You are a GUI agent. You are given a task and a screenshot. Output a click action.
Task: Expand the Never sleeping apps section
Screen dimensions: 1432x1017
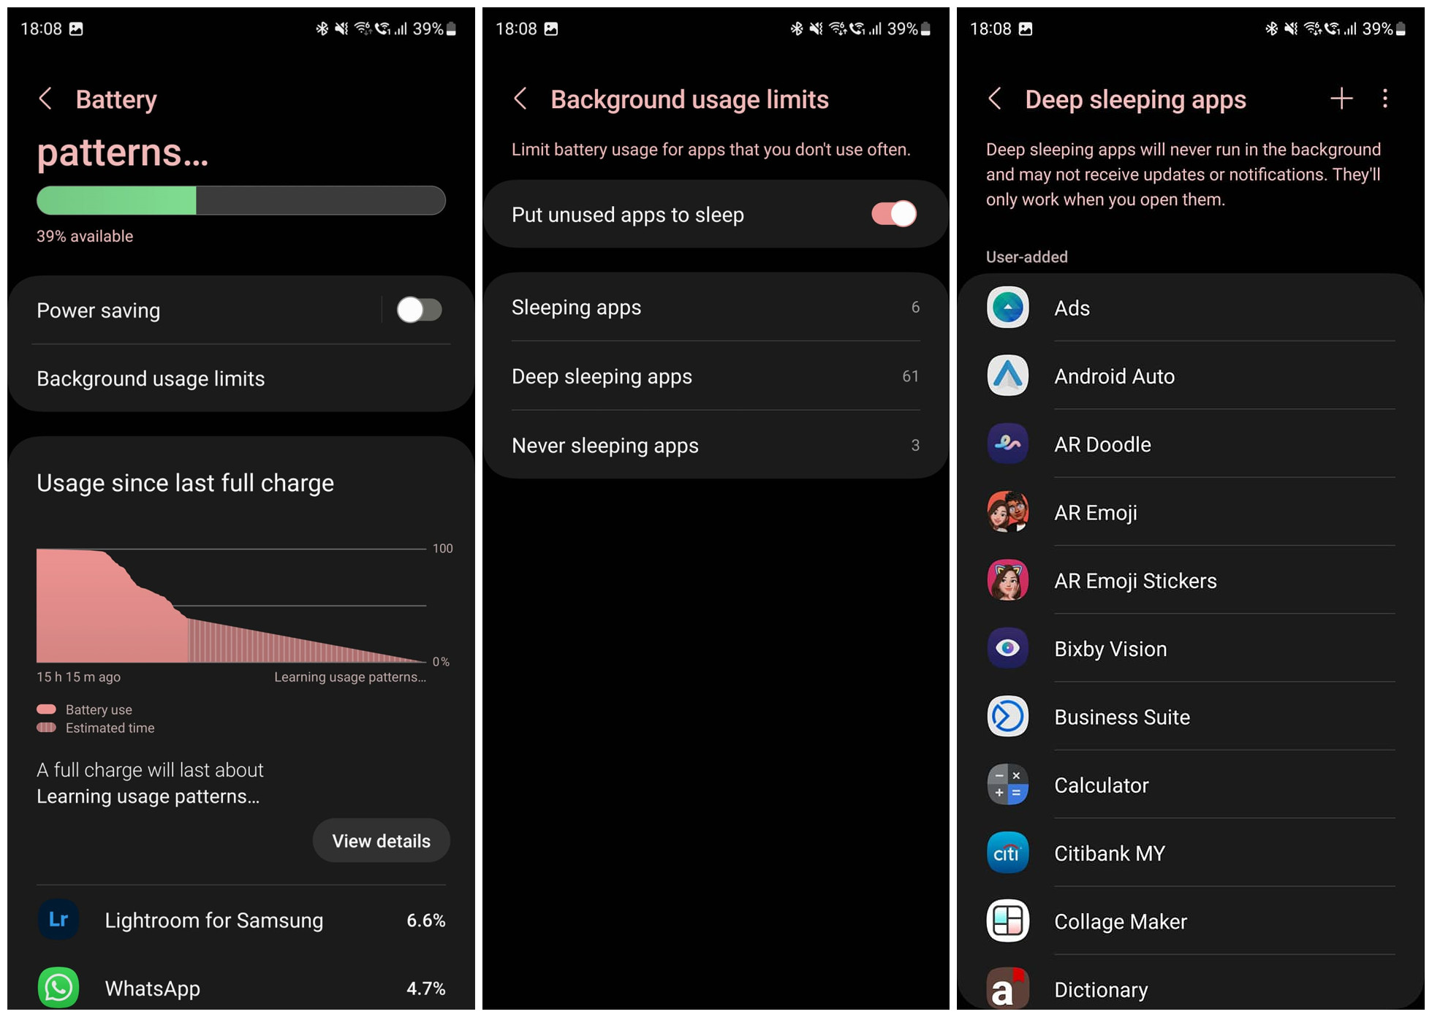pyautogui.click(x=716, y=445)
